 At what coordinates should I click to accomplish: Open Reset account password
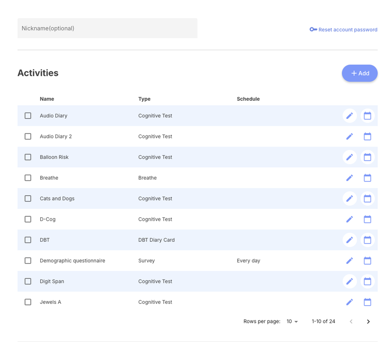tap(347, 29)
